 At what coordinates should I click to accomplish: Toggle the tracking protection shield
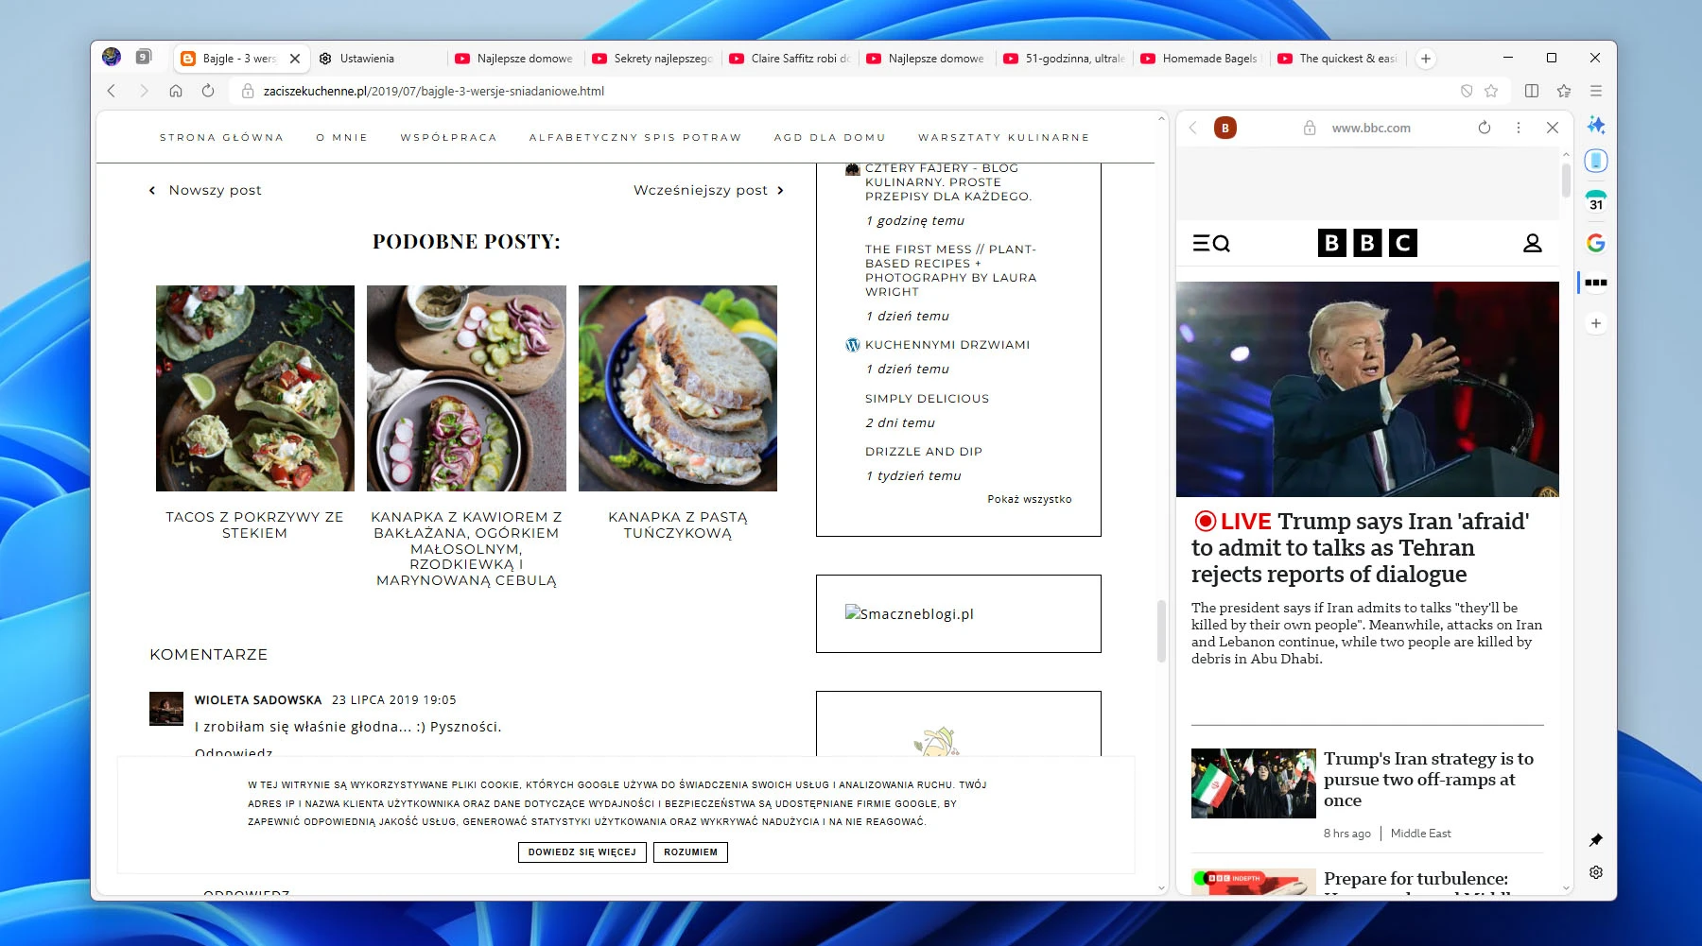pos(1467,91)
